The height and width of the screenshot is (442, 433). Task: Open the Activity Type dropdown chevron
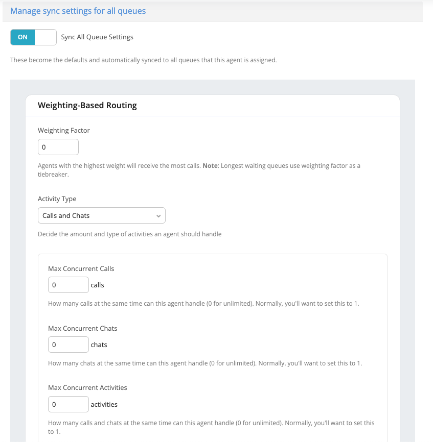(158, 216)
